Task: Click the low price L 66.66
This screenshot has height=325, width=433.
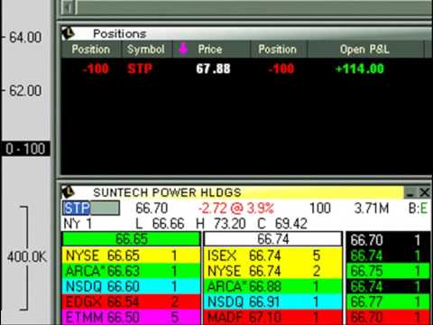Action: [160, 224]
